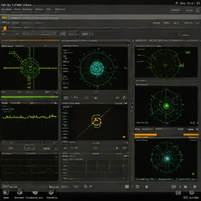Open the first boxed dropdown in the top-right header

pyautogui.click(x=175, y=10)
